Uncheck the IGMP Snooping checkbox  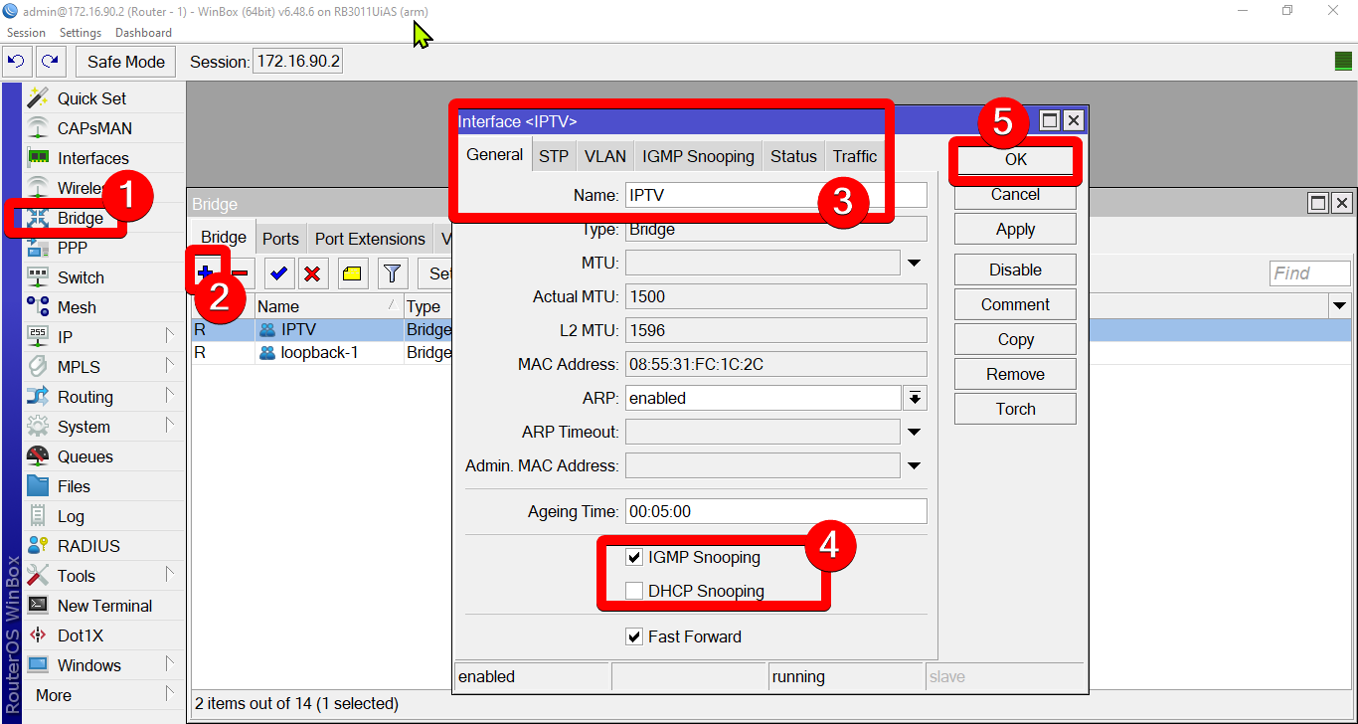pyautogui.click(x=634, y=557)
